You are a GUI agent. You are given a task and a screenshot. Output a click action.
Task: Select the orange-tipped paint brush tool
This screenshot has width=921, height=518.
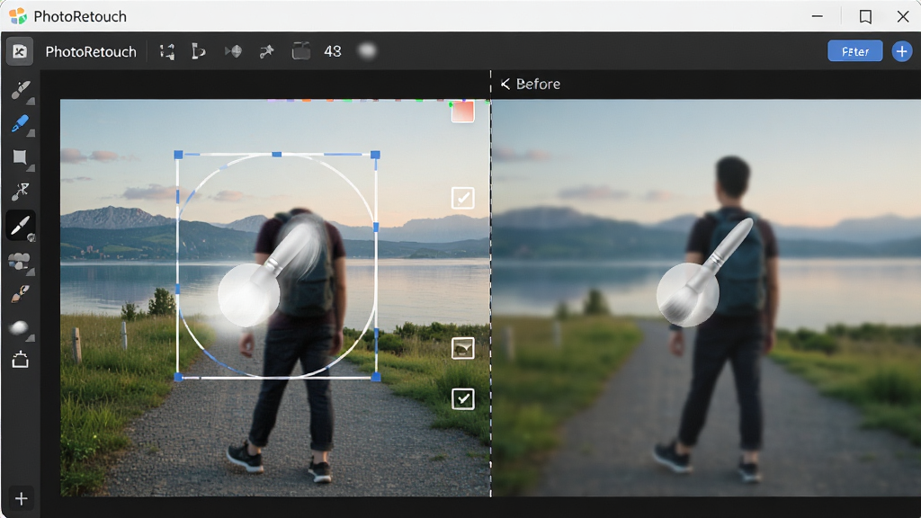coord(20,294)
